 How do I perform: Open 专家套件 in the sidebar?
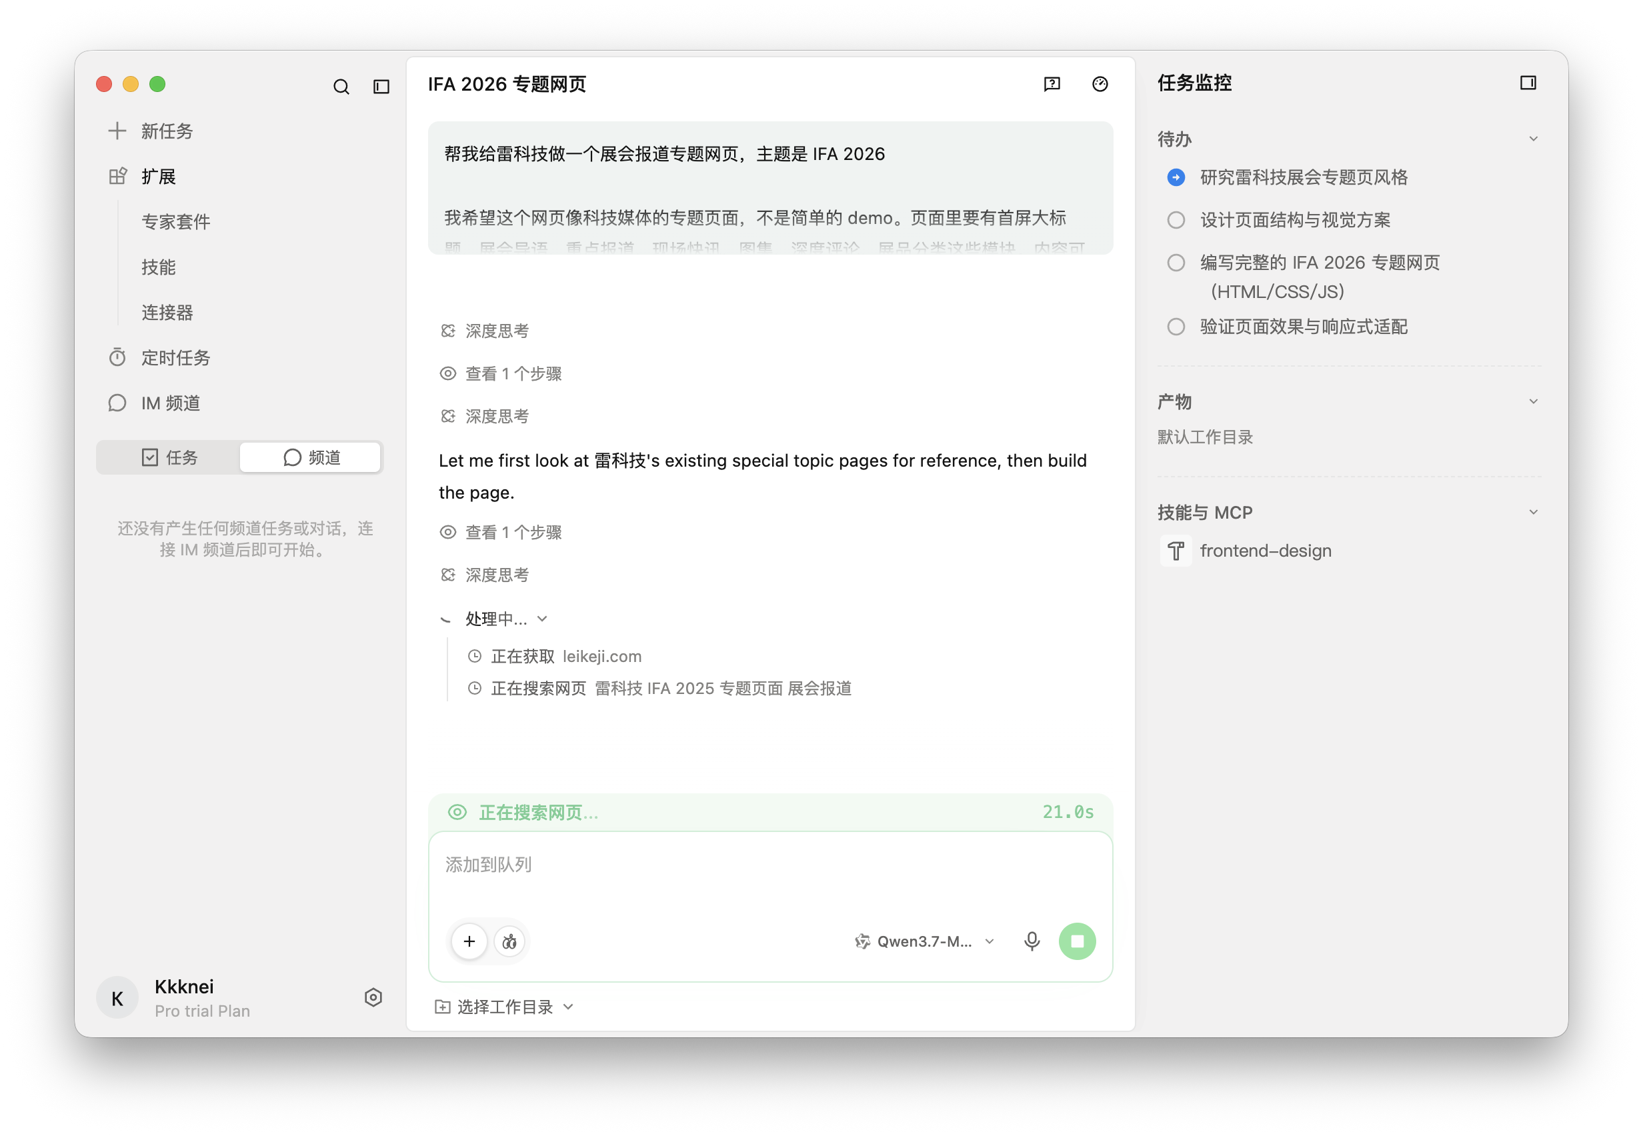176,222
